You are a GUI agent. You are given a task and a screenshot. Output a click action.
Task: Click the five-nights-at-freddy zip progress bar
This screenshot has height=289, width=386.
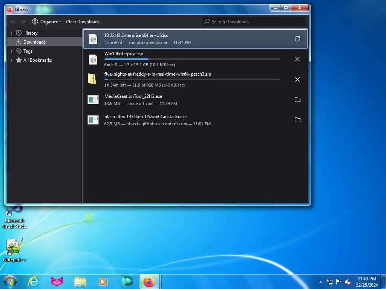[x=192, y=79]
